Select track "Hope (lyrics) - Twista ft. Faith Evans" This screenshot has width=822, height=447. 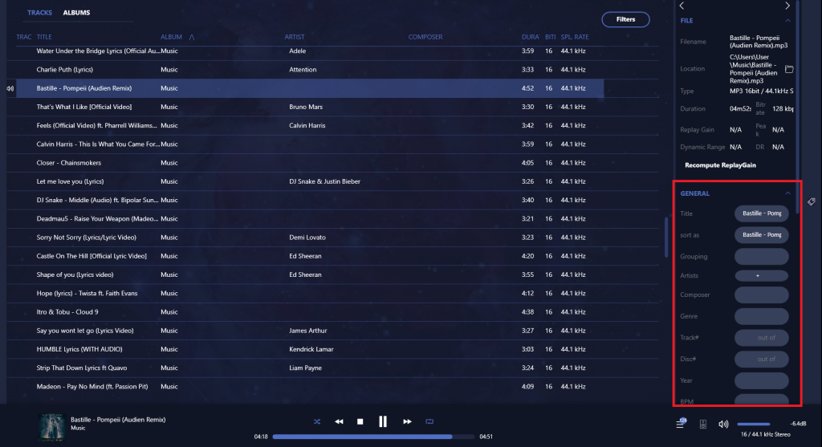coord(332,294)
